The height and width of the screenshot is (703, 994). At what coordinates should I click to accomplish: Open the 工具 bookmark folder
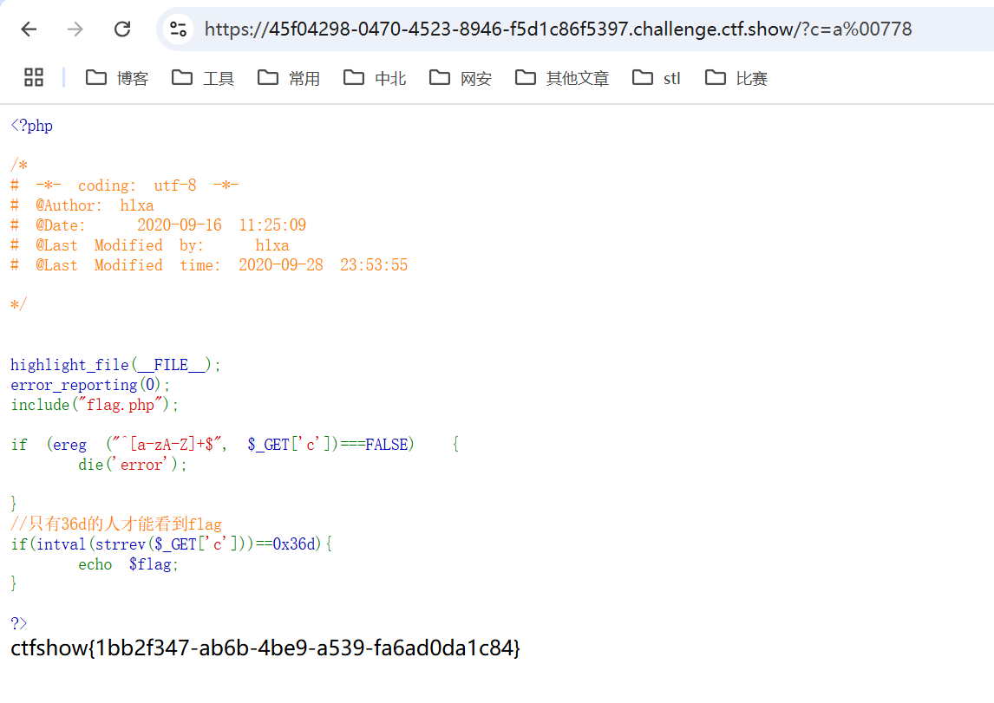pos(203,78)
